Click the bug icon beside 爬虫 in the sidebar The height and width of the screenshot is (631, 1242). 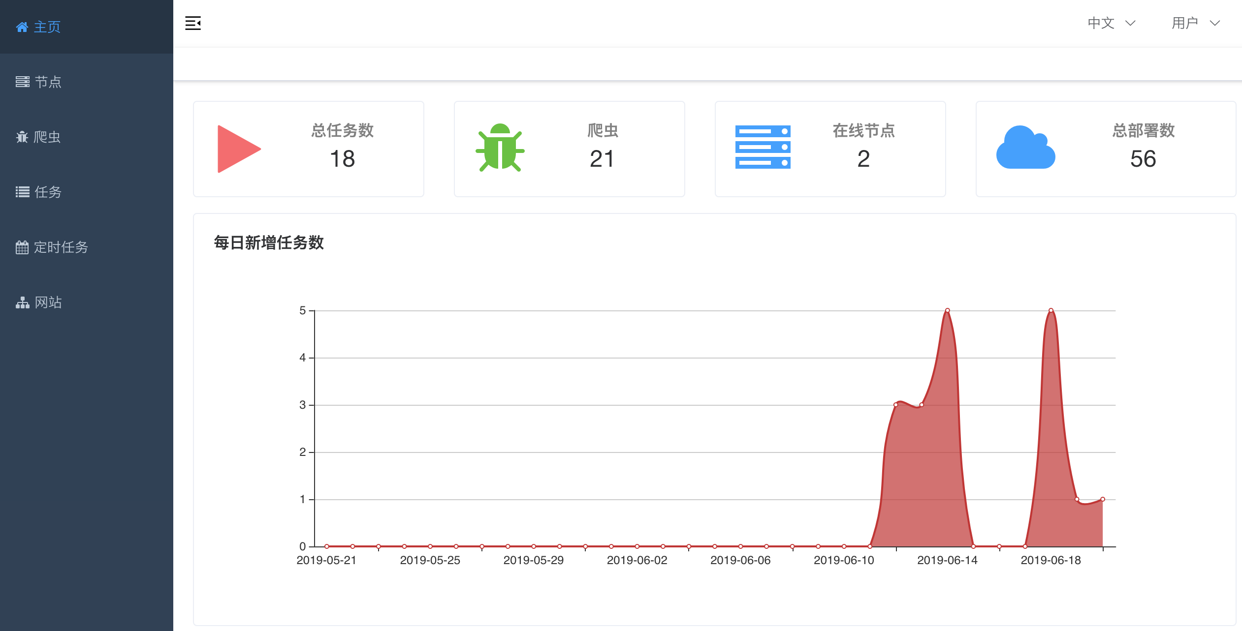tap(22, 137)
